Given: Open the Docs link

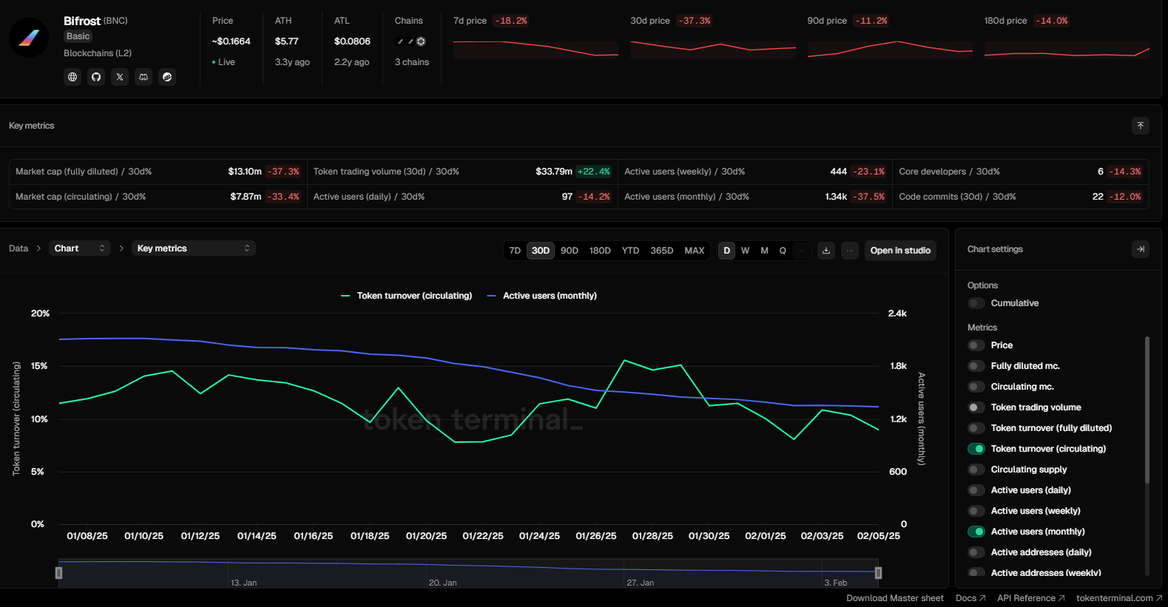Looking at the screenshot, I should click(x=970, y=598).
